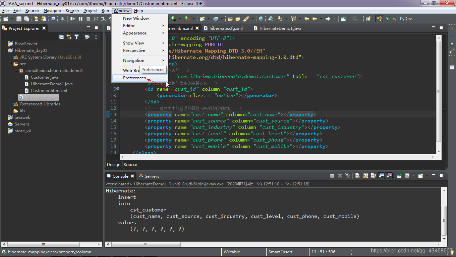Select Preferences in the Window menu

coord(140,78)
